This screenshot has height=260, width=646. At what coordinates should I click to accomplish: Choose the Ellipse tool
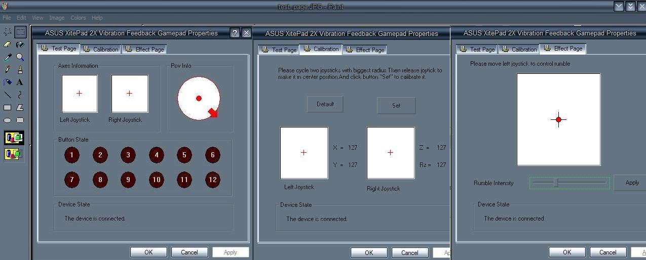[x=8, y=120]
